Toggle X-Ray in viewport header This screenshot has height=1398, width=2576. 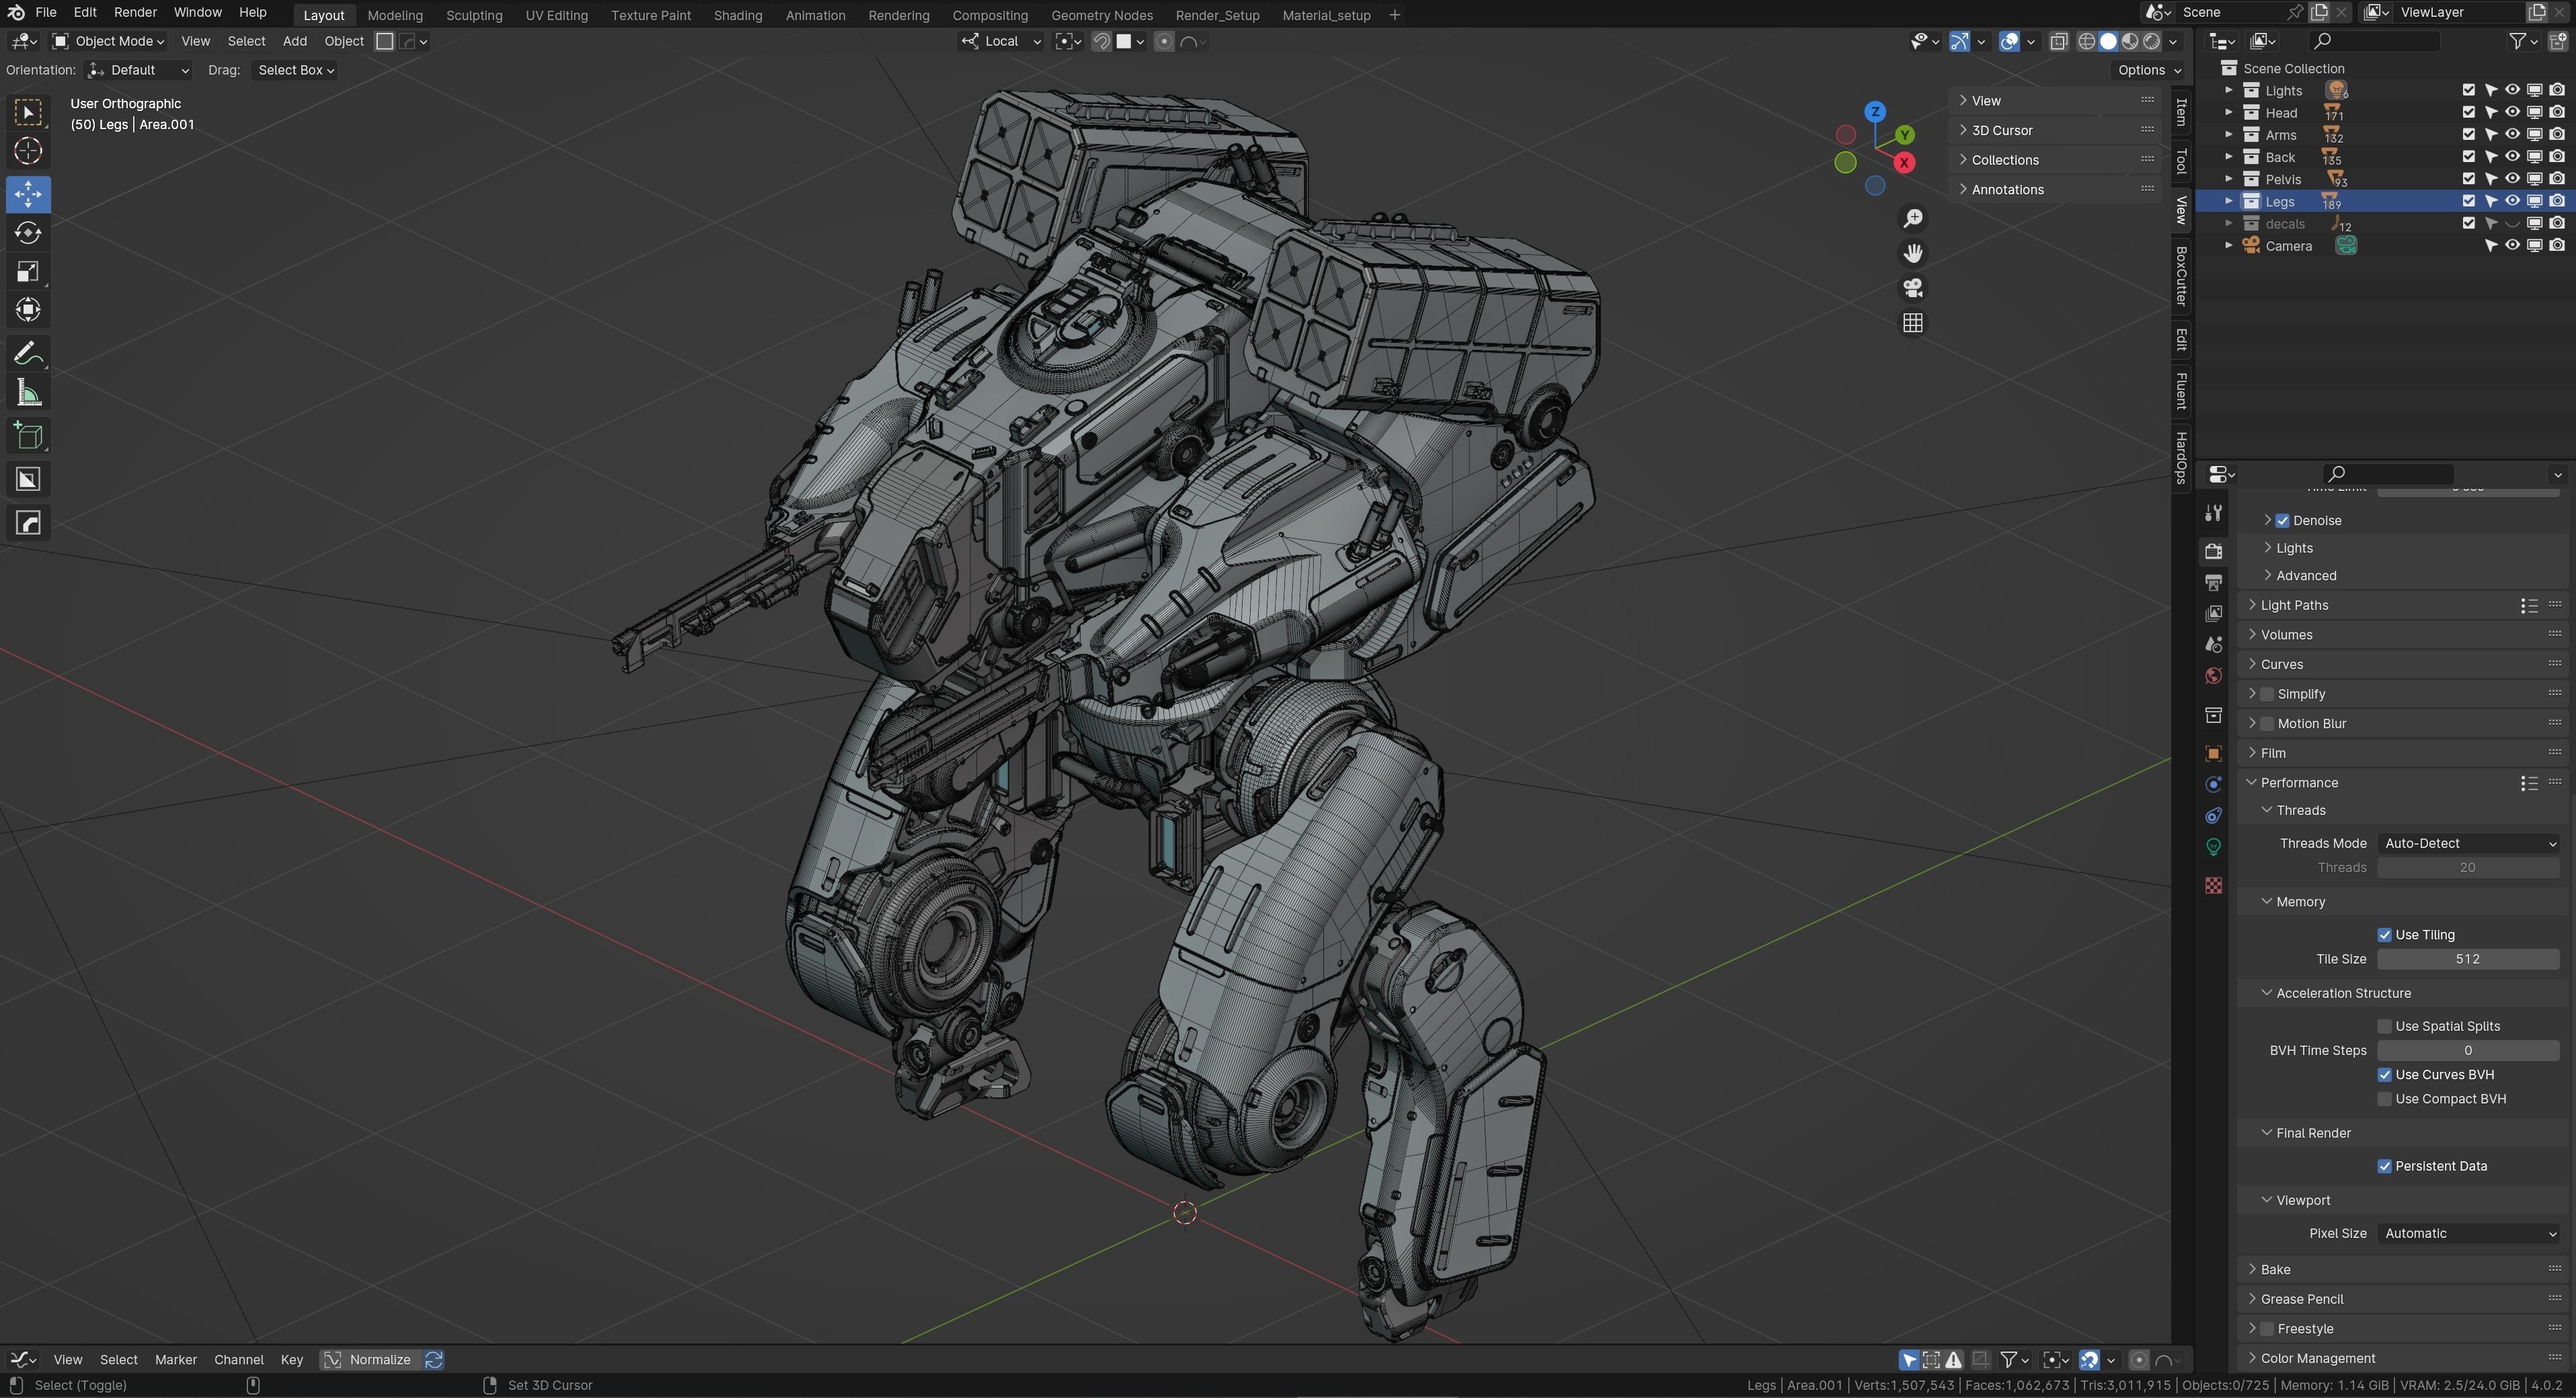(2059, 41)
